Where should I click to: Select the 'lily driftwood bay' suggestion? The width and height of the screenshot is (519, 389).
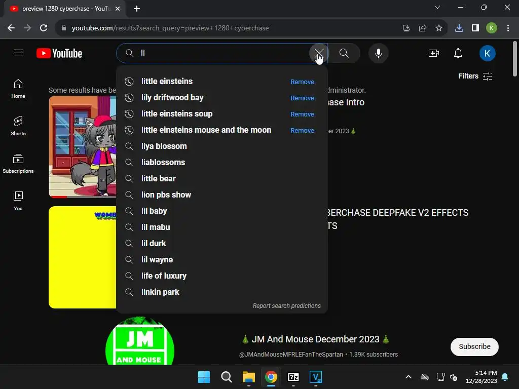click(222, 98)
